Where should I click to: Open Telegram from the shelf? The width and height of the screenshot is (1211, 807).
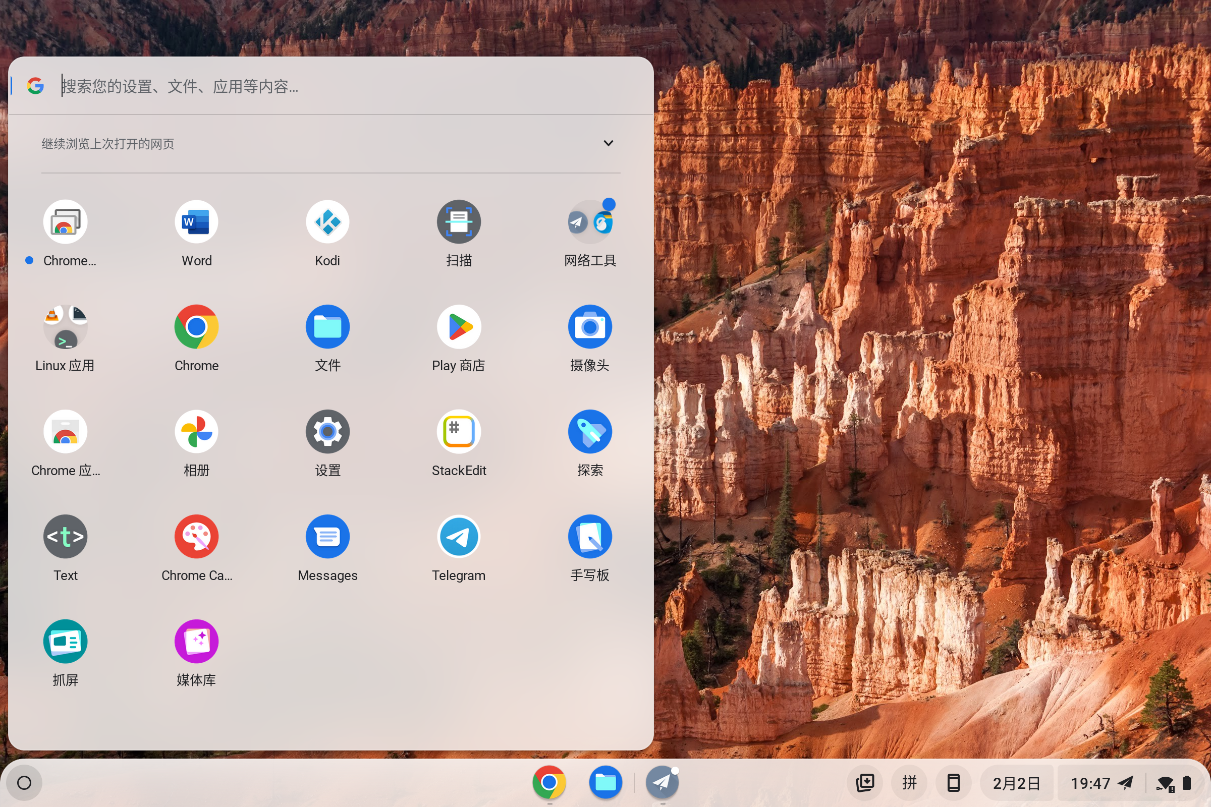(662, 782)
